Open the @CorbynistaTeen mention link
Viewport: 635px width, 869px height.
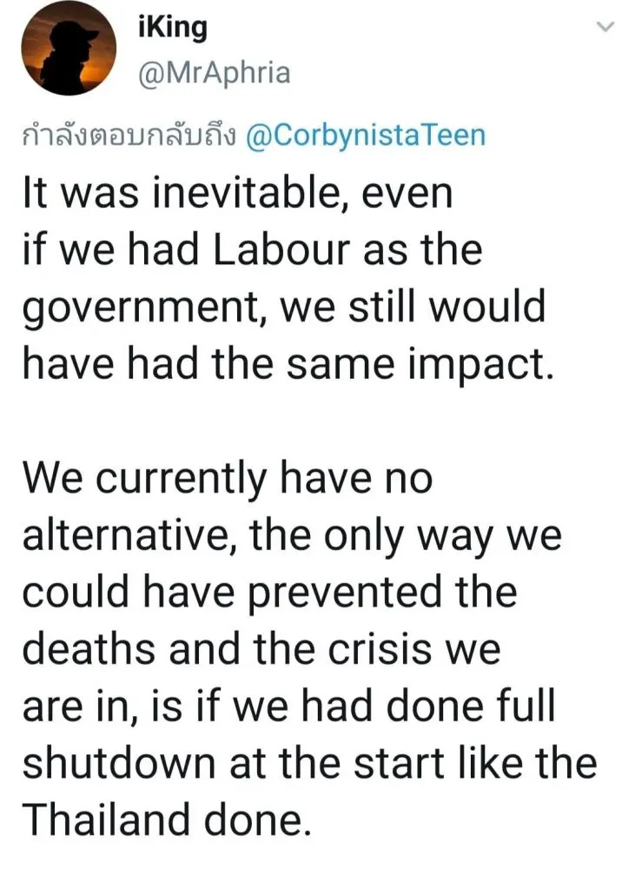click(366, 136)
